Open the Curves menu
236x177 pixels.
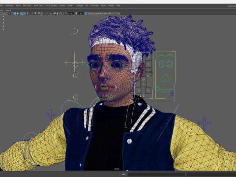pos(62,5)
